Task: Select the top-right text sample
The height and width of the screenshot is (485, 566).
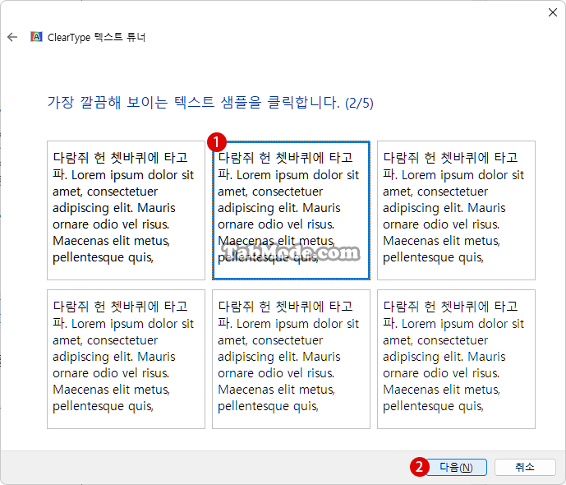Action: 456,210
